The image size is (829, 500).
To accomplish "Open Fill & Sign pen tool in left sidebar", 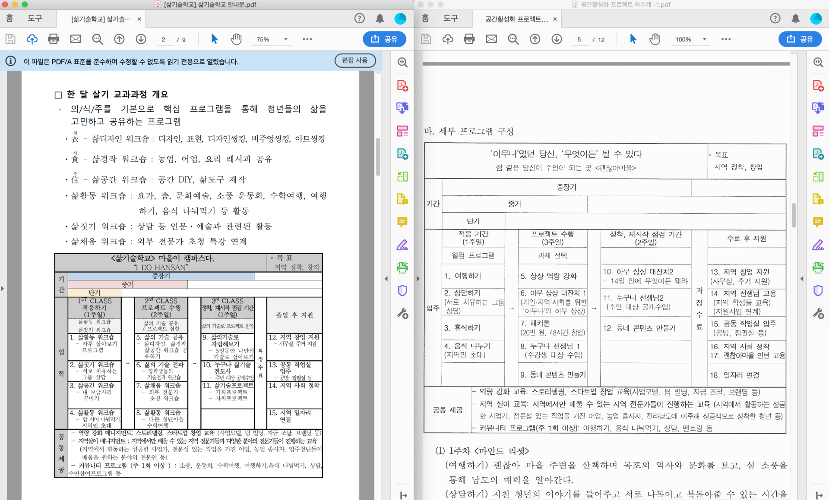I will (402, 245).
